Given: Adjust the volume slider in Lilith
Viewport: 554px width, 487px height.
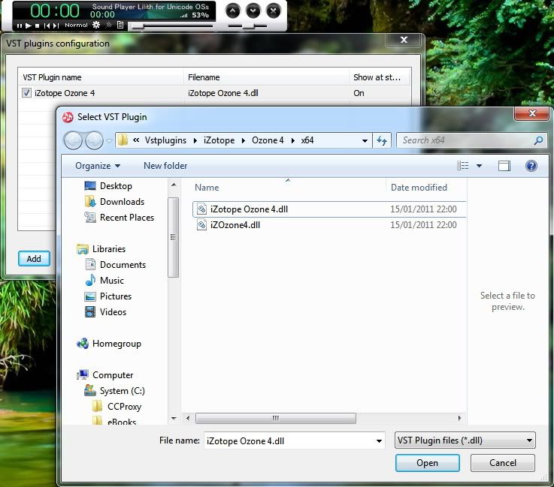Looking at the screenshot, I should click(x=247, y=26).
